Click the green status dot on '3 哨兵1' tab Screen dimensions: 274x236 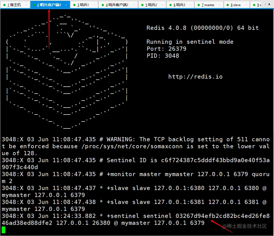pos(74,5)
